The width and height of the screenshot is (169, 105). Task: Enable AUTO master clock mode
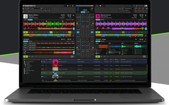(83, 12)
